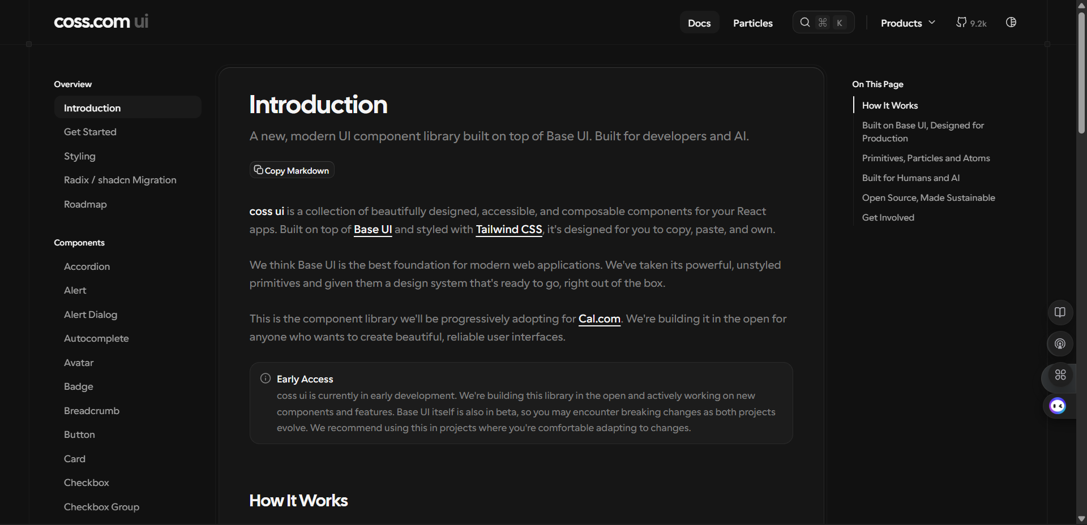Open Radix / shadcn Migration page
The height and width of the screenshot is (525, 1087).
120,180
